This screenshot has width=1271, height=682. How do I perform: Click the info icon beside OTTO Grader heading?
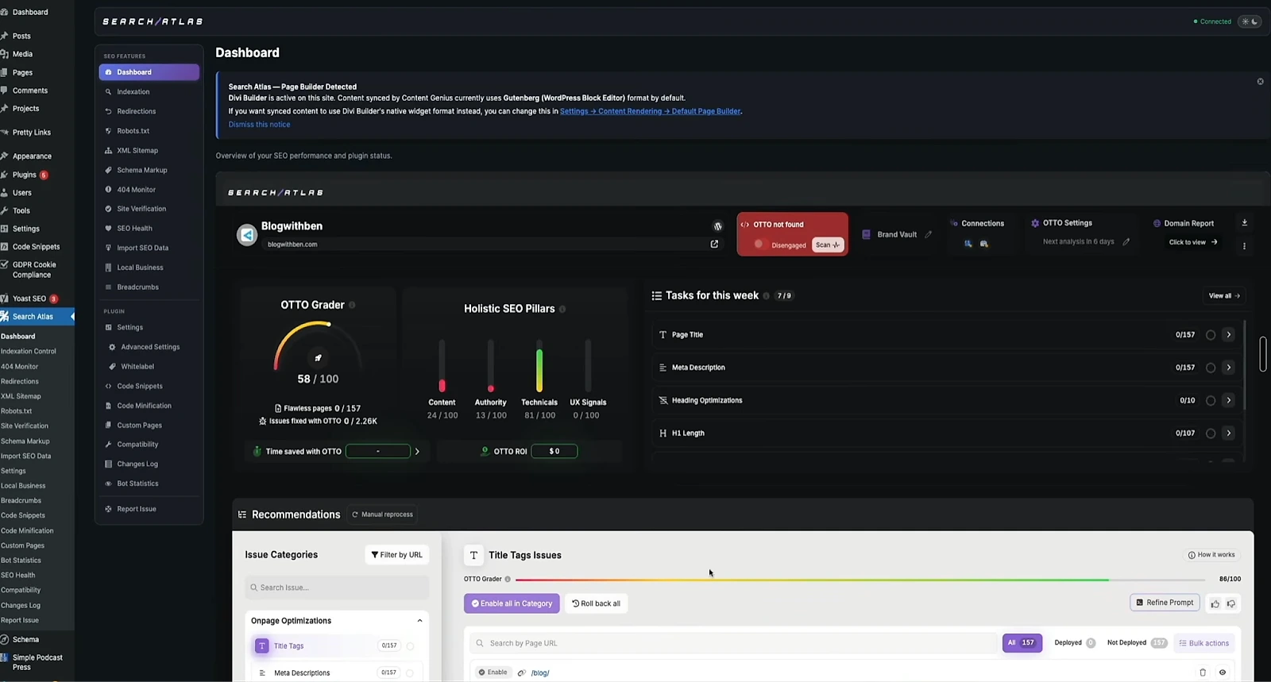tap(352, 305)
